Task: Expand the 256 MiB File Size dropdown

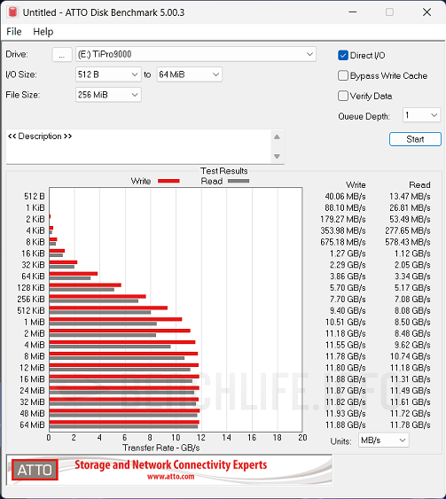Action: [x=108, y=95]
